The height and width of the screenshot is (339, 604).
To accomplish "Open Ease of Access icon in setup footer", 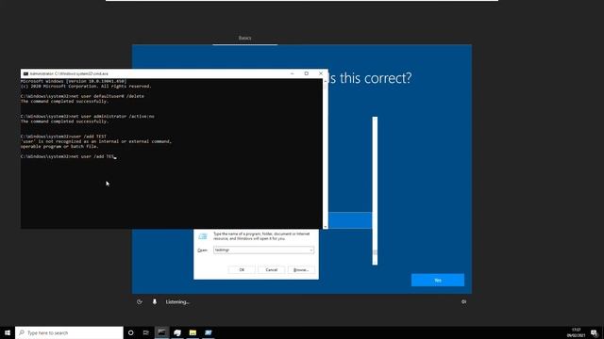I will (140, 302).
